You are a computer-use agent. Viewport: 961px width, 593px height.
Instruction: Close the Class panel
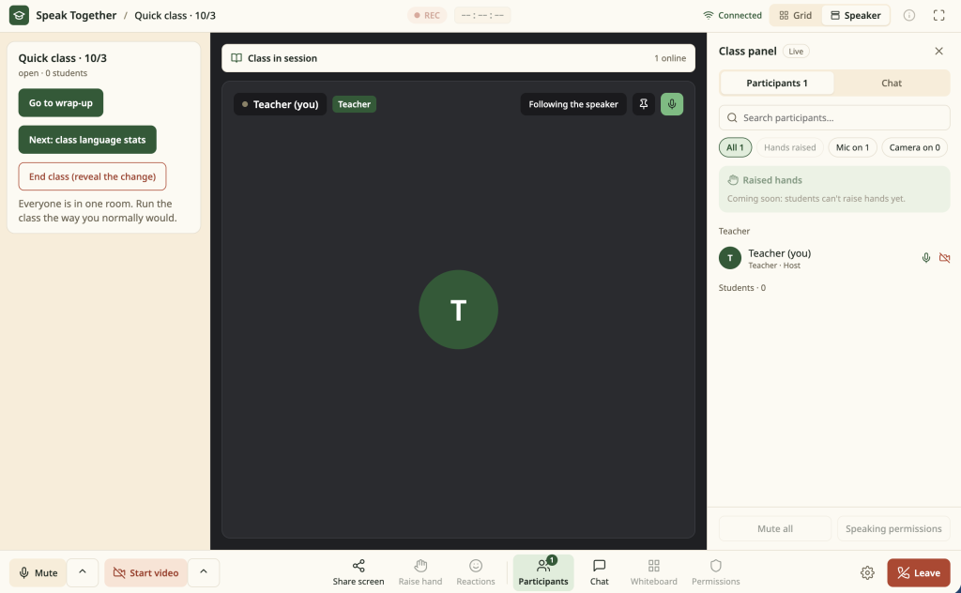tap(938, 51)
